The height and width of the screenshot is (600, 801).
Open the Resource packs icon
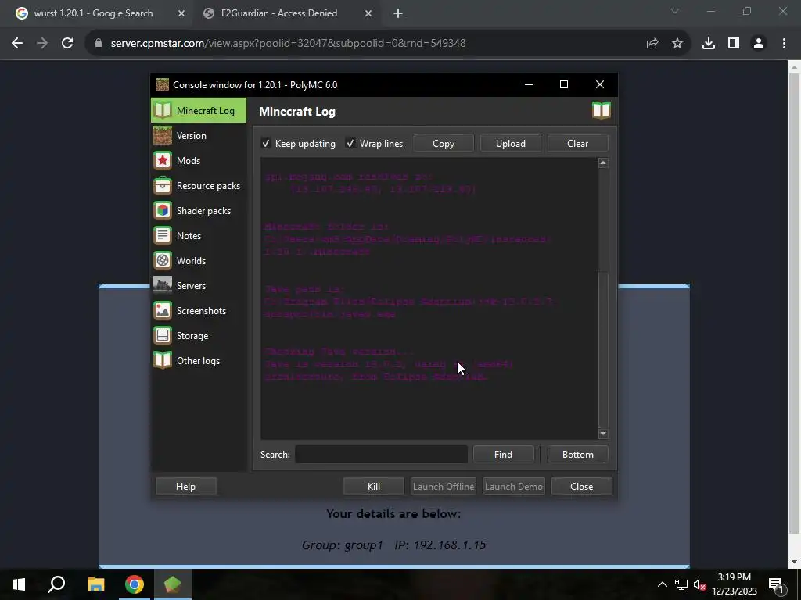pos(163,185)
